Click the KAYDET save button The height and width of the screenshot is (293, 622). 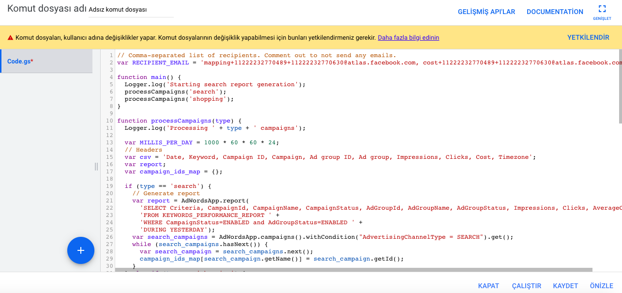566,286
